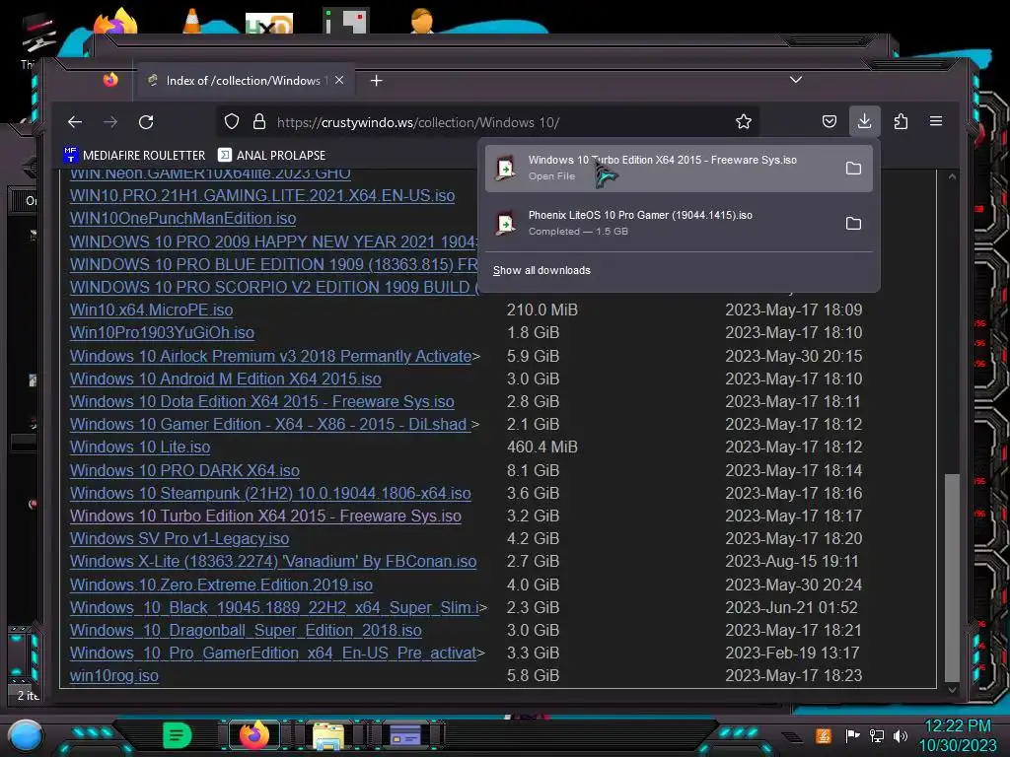Viewport: 1010px width, 757px height.
Task: Download Win10.x64.MicroPE.iso
Action: pos(151,310)
